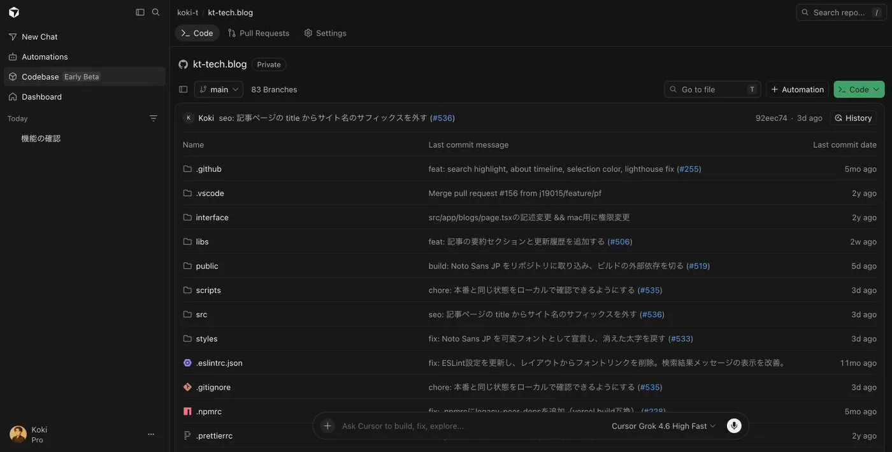This screenshot has width=892, height=452.
Task: Open the .prettierrc file name
Action: [214, 435]
